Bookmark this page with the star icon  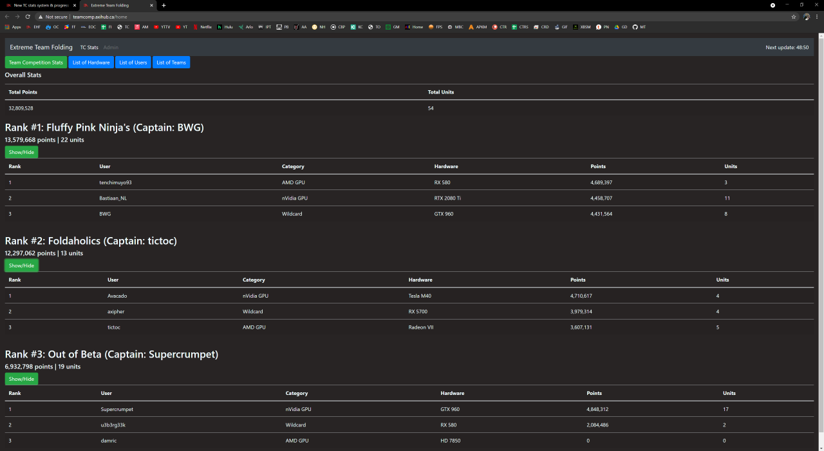pyautogui.click(x=794, y=17)
